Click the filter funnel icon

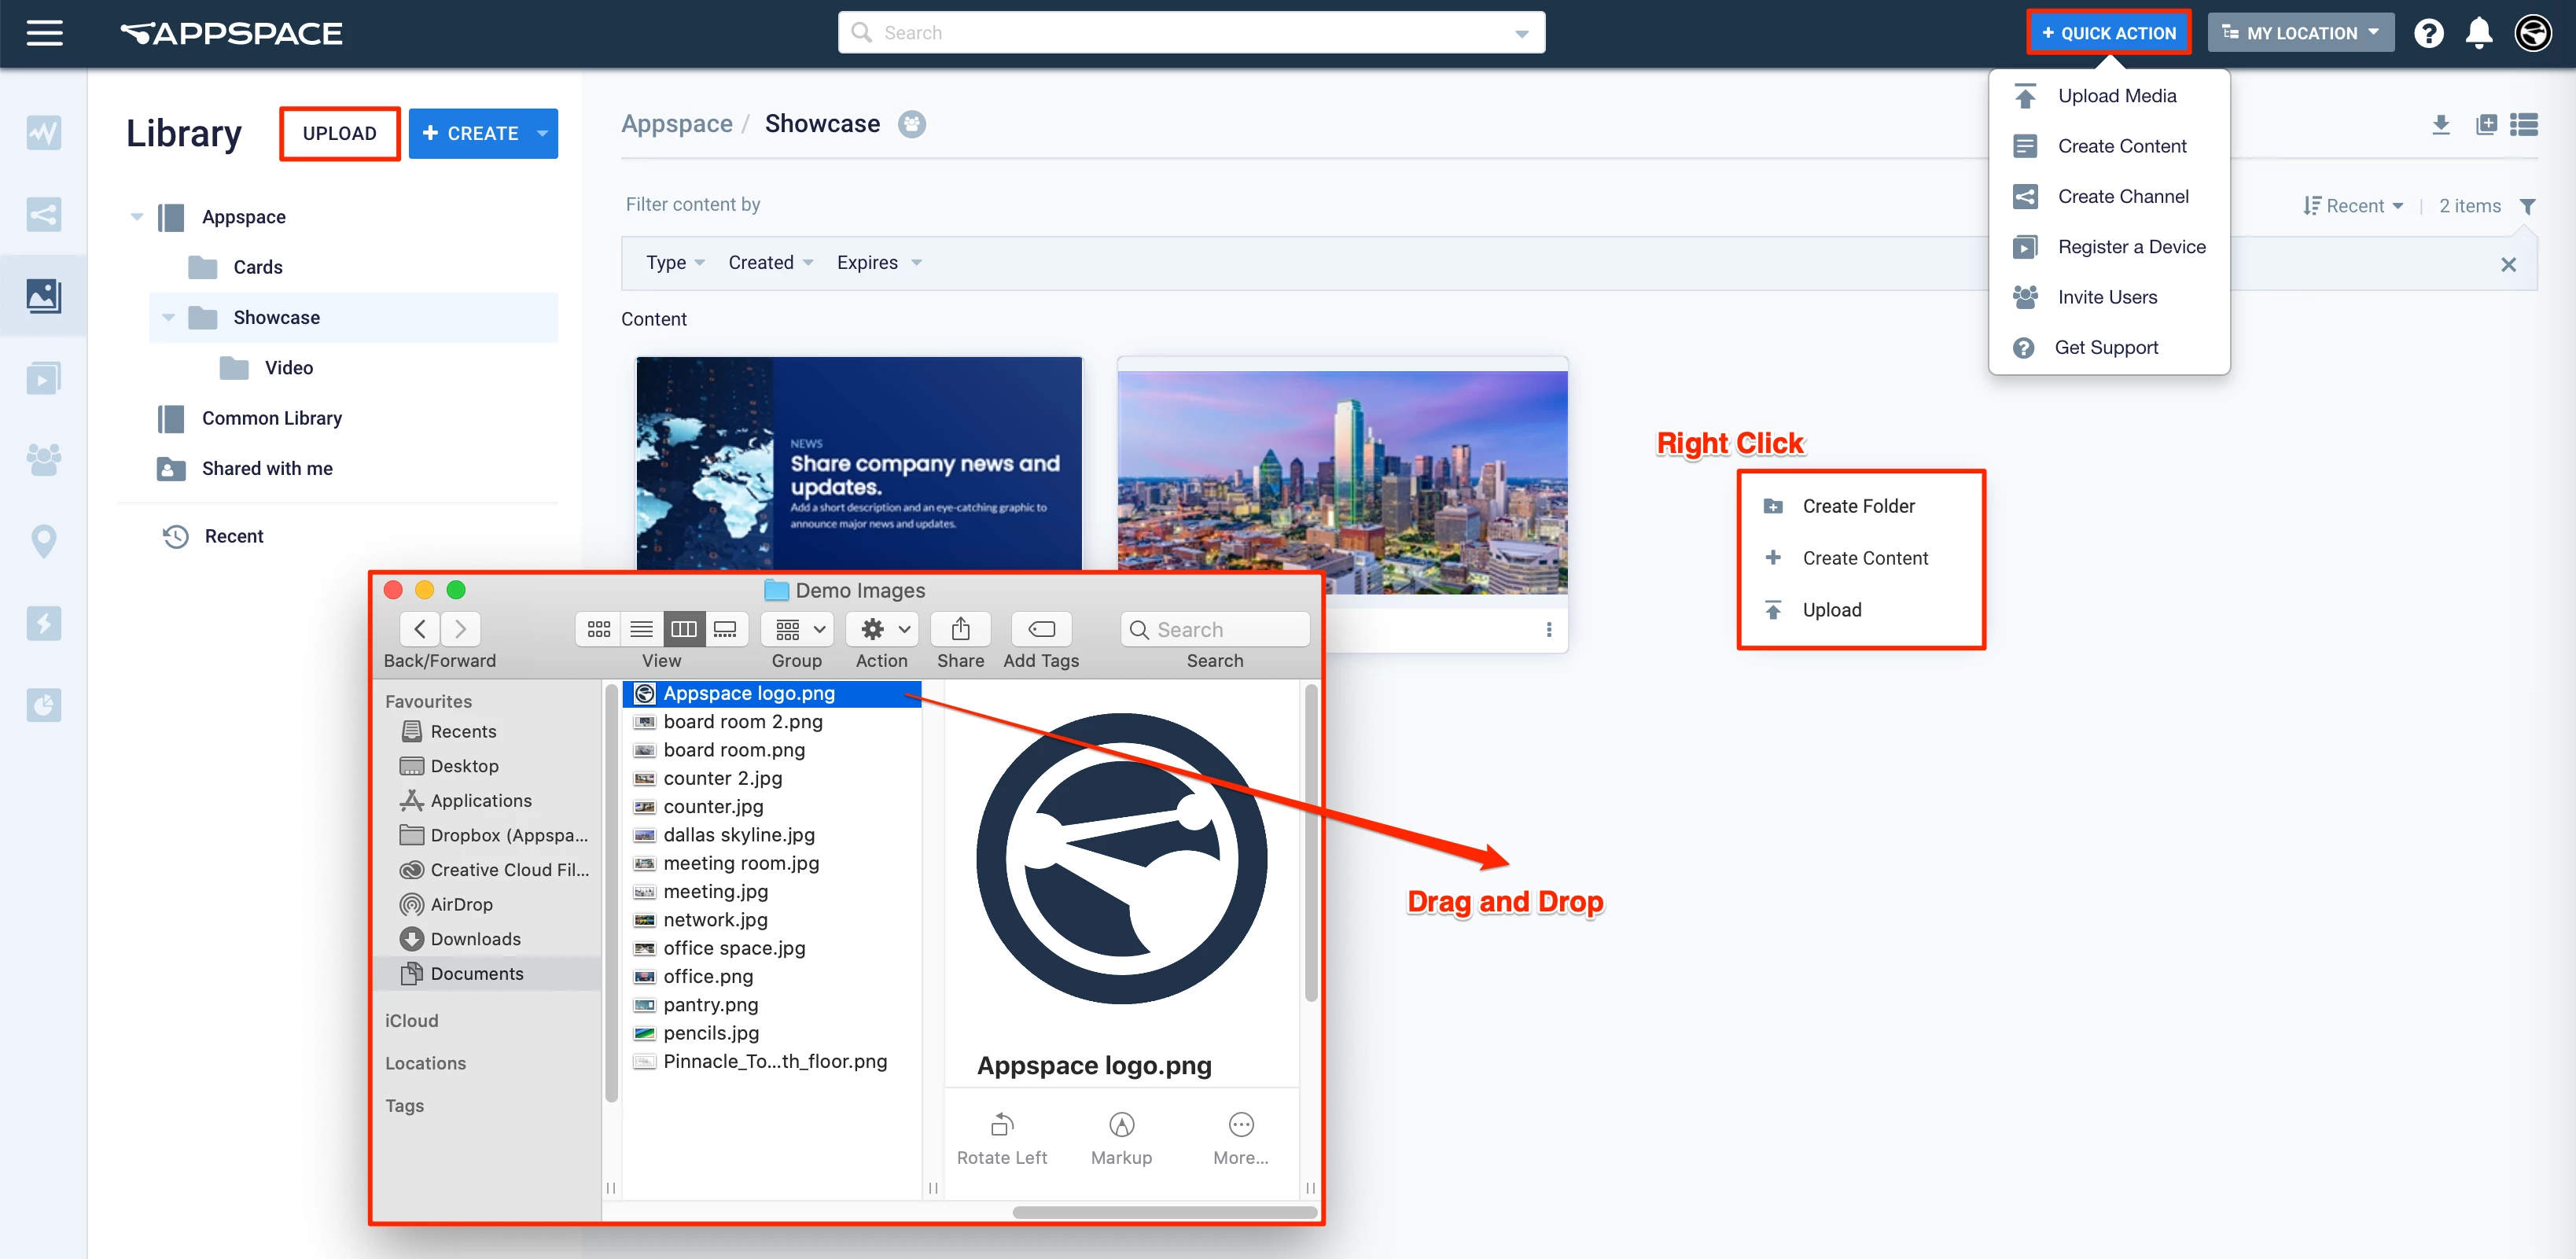(2527, 206)
